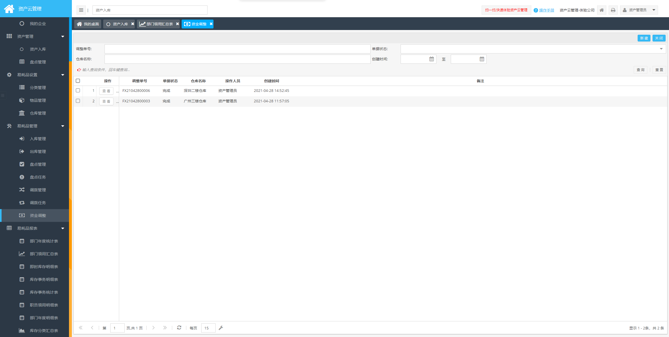Screen dimensions: 669x337
Task: Open 部门领用汇总表 in sidebar
Action: [x=34, y=254]
